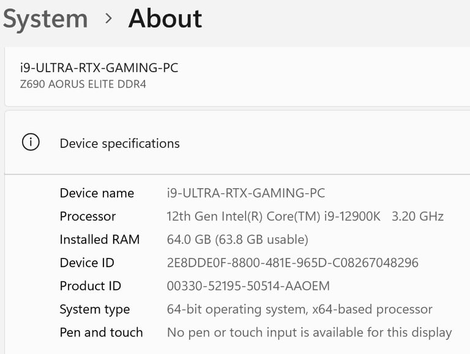Expand the Device specifications header
Viewport: 470px width, 354px height.
click(237, 143)
